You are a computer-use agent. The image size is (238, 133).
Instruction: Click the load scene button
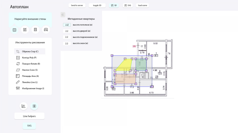(142, 6)
